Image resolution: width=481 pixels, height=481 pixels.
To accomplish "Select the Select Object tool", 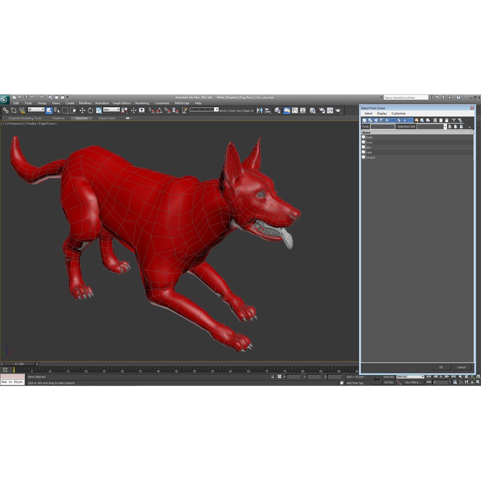I will (x=49, y=110).
